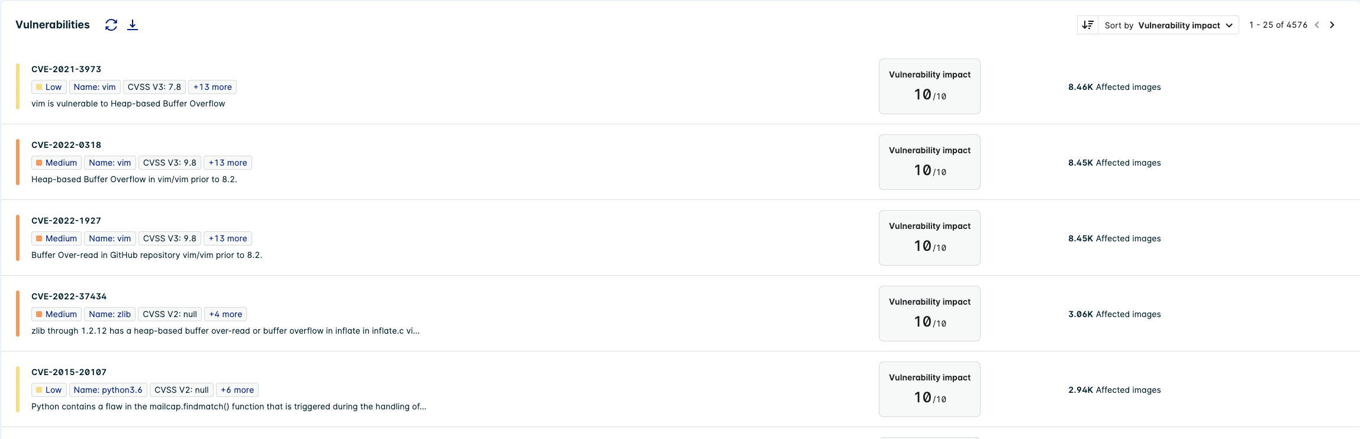Select the Low severity badge on CVE-2021-3973
Image resolution: width=1360 pixels, height=439 pixels.
pyautogui.click(x=49, y=86)
